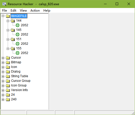The height and width of the screenshot is (115, 135).
Task: Open the File menu
Action: point(4,11)
